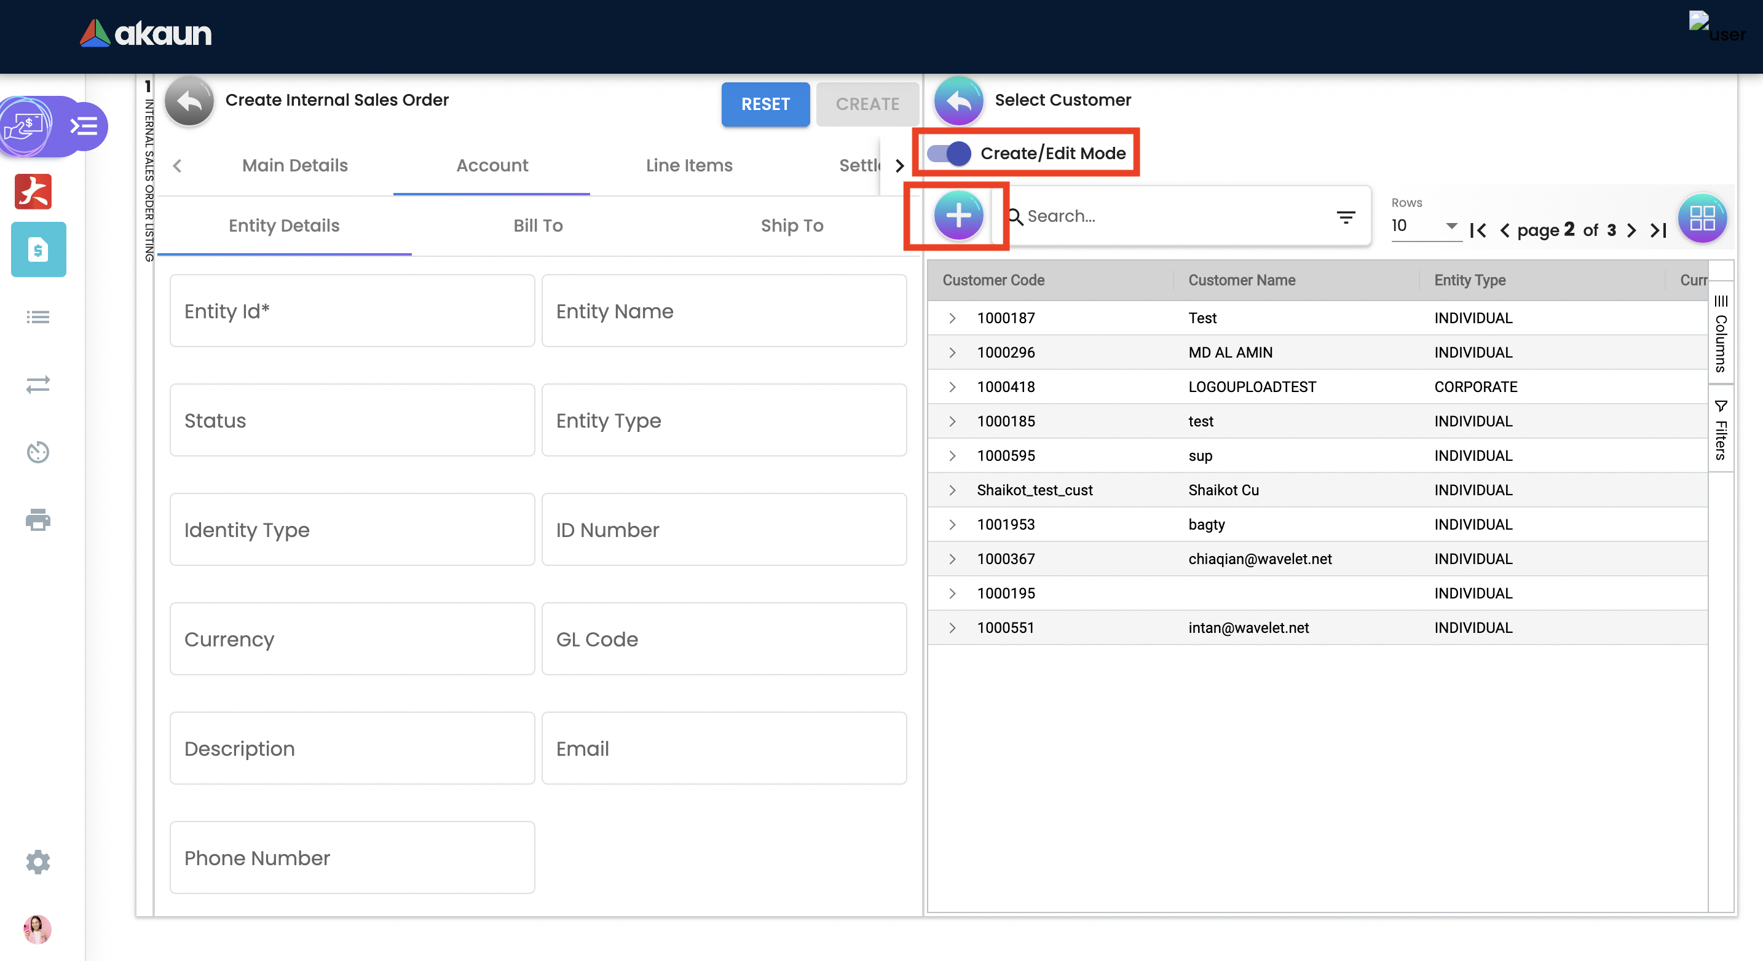Open the search filter options icon

(1346, 218)
